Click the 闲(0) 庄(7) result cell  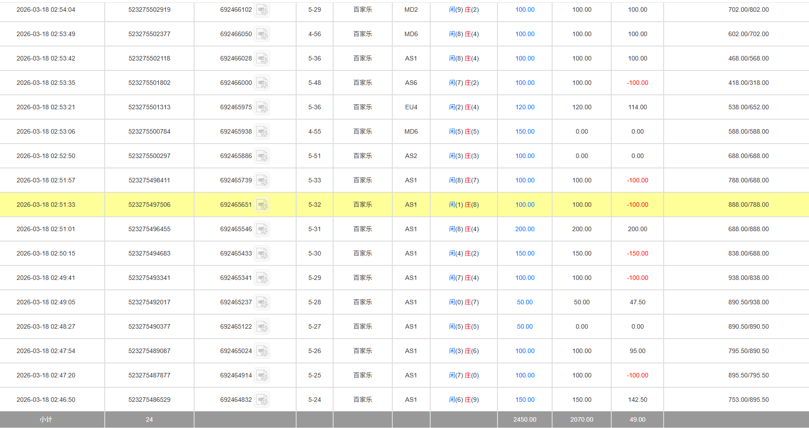464,302
